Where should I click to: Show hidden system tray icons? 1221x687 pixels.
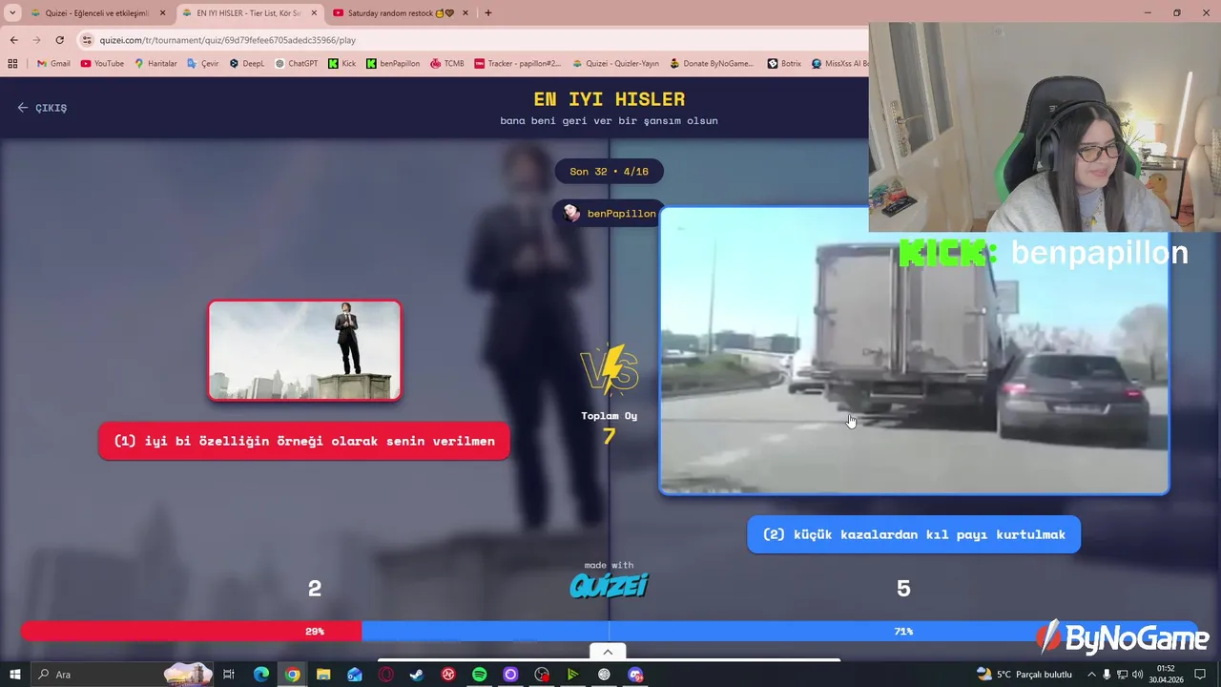coord(1091,675)
